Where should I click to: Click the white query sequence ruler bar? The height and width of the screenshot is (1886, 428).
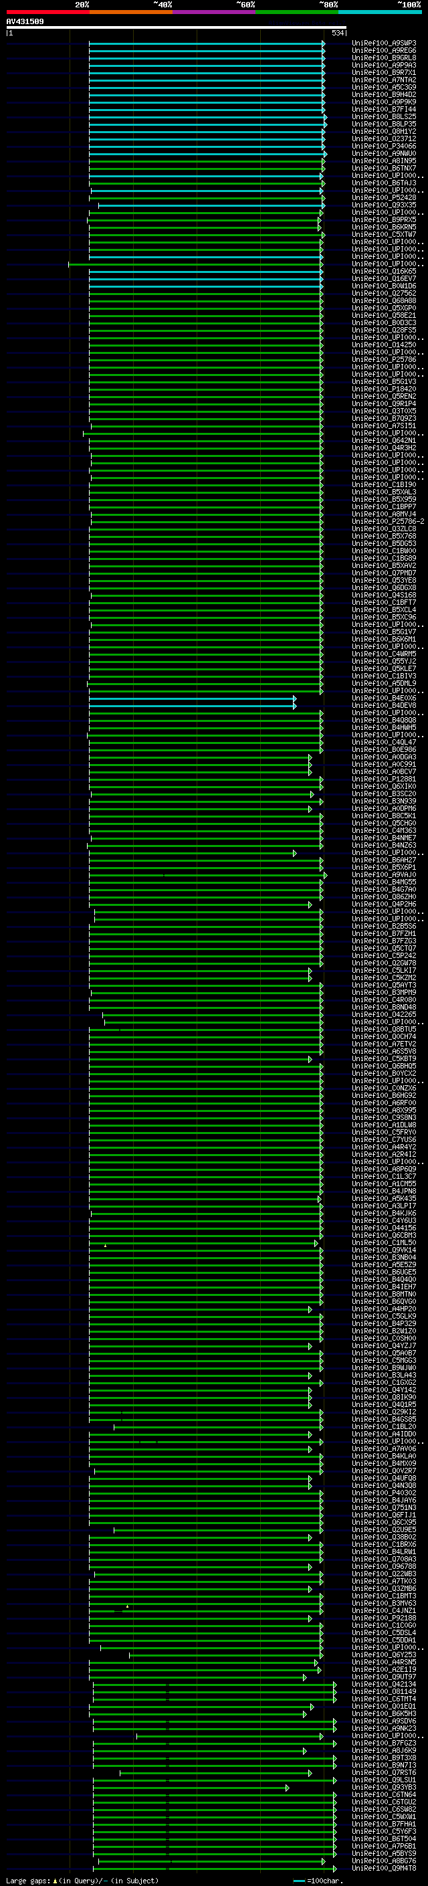(177, 27)
